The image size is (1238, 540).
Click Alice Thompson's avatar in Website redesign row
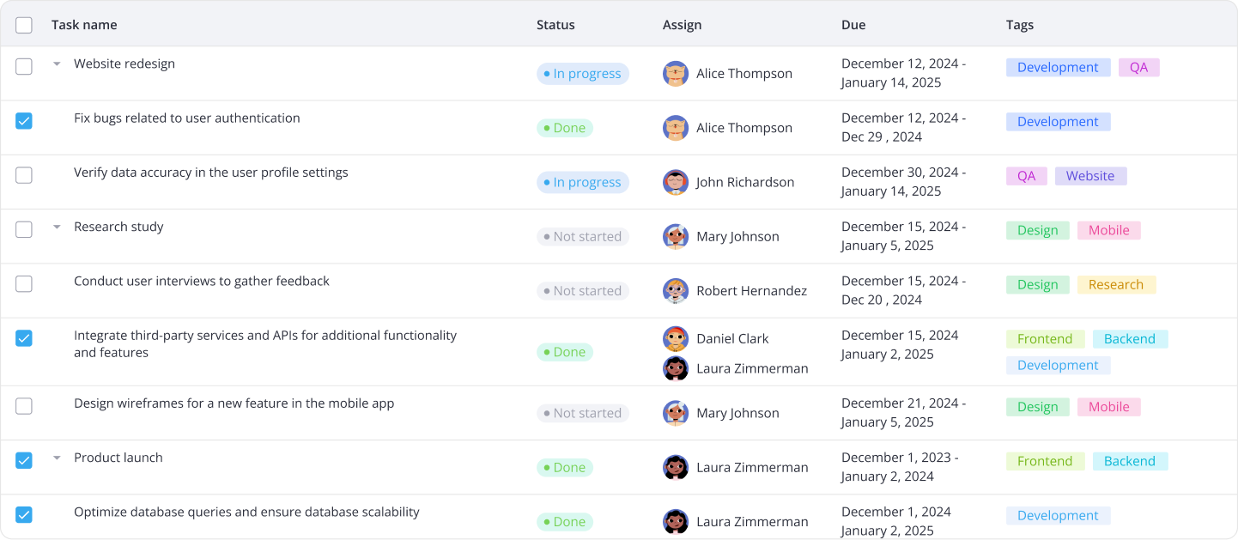point(676,74)
